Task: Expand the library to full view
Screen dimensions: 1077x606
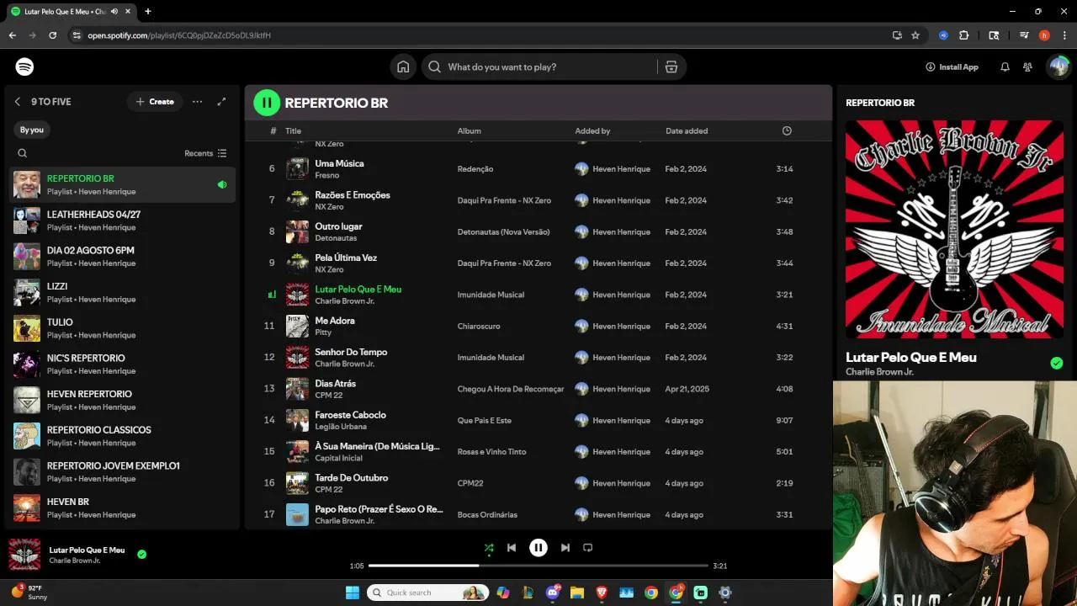Action: (221, 102)
